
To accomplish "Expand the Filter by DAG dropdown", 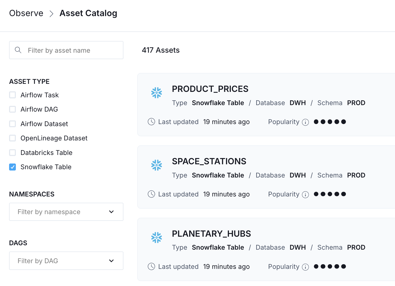I will [111, 261].
